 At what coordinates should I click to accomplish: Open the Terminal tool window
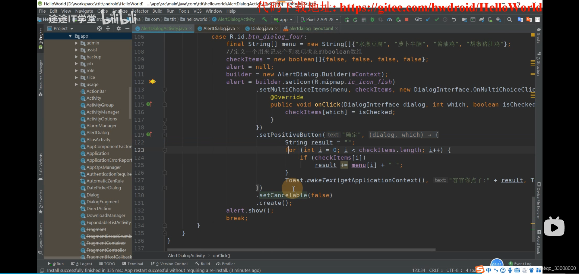tap(133, 264)
